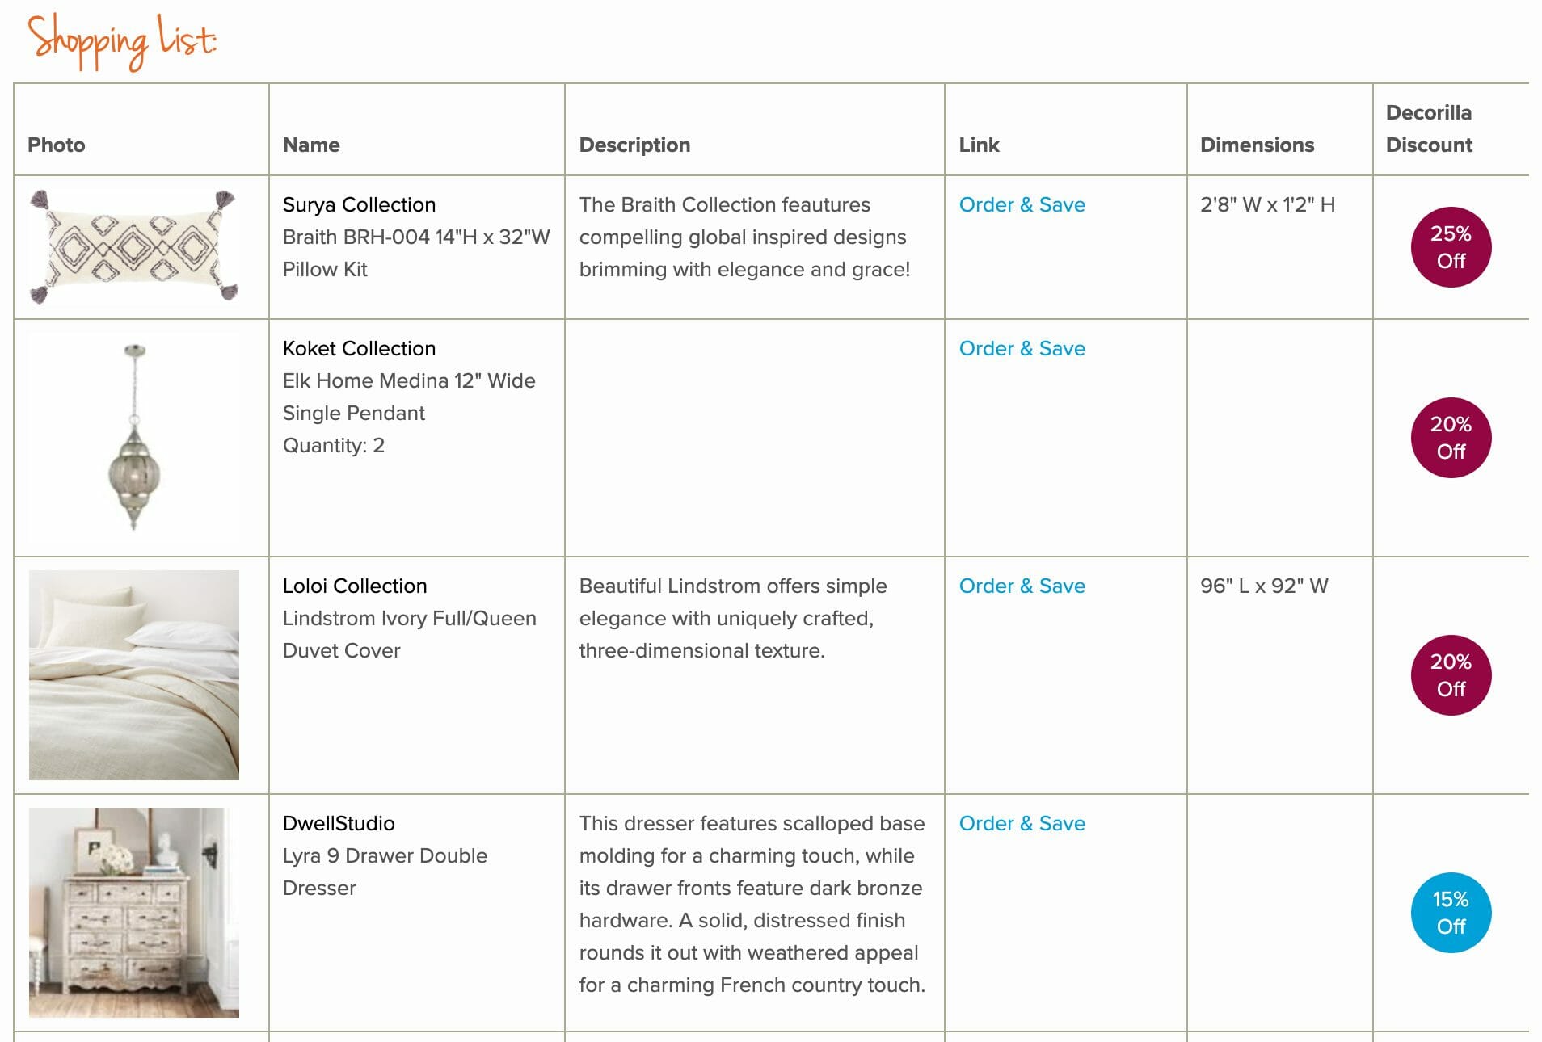Open the Lindstrom duvet cover photo
The width and height of the screenshot is (1542, 1042).
134,675
